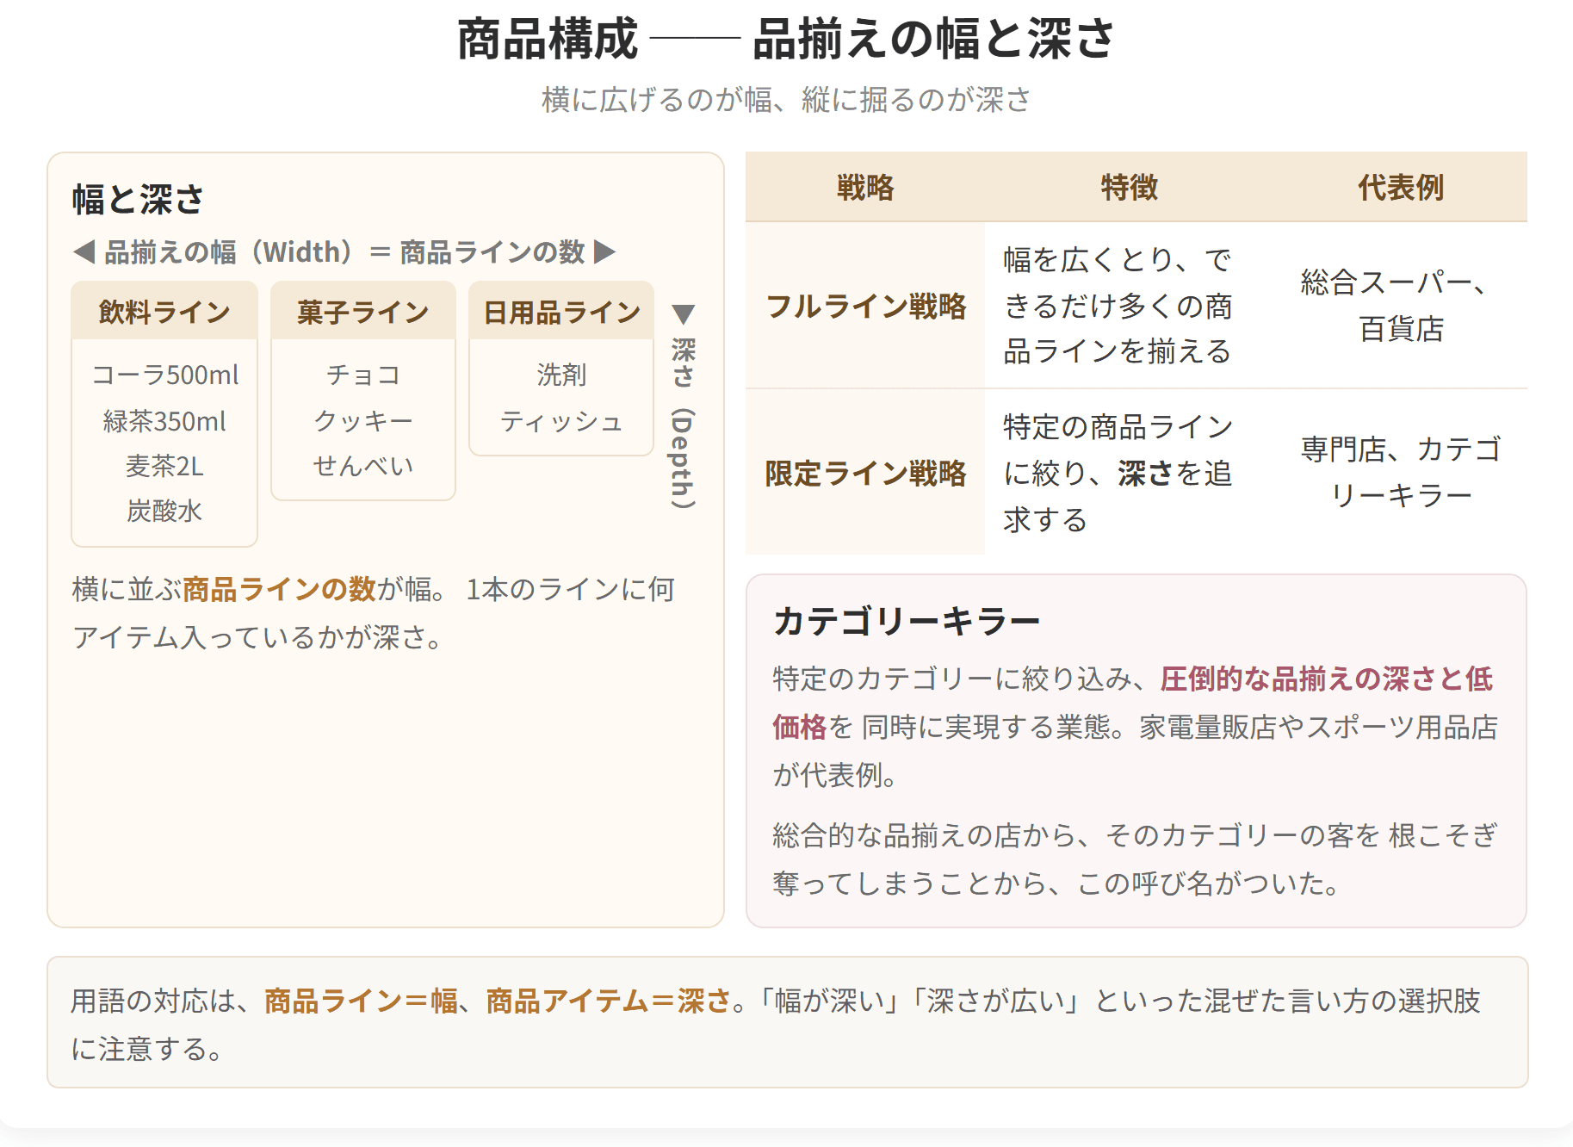Select the せんべい item
The width and height of the screenshot is (1573, 1147).
[363, 466]
